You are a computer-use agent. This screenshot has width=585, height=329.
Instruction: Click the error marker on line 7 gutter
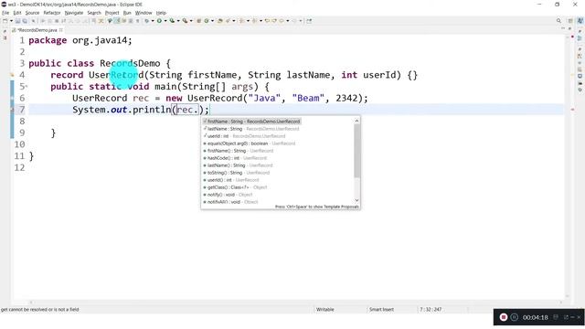tap(12, 110)
